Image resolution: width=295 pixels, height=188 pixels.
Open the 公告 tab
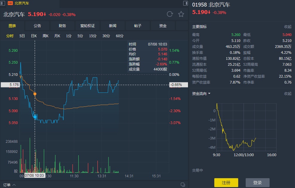click(x=37, y=26)
